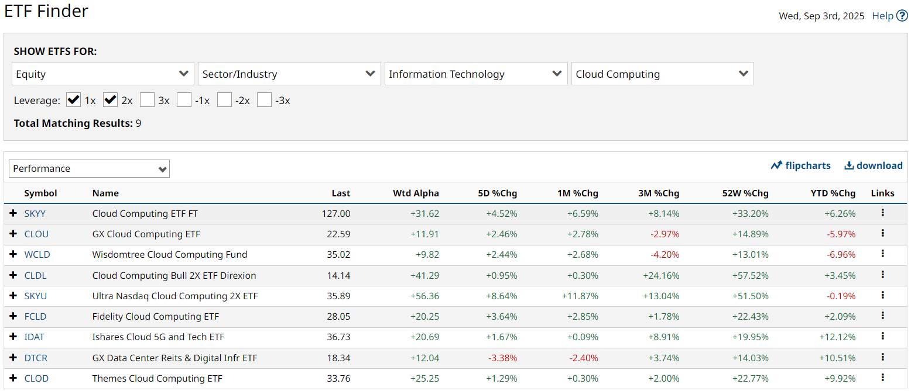Sort by Last column header

coord(341,193)
